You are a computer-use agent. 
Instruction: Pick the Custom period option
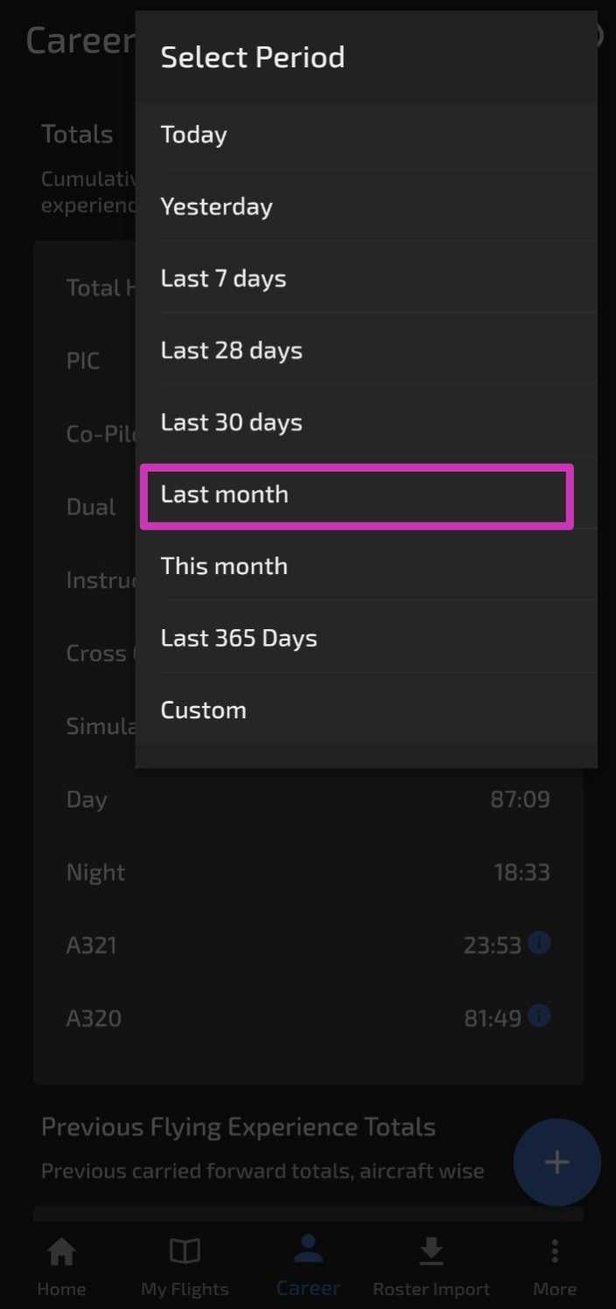[x=367, y=710]
